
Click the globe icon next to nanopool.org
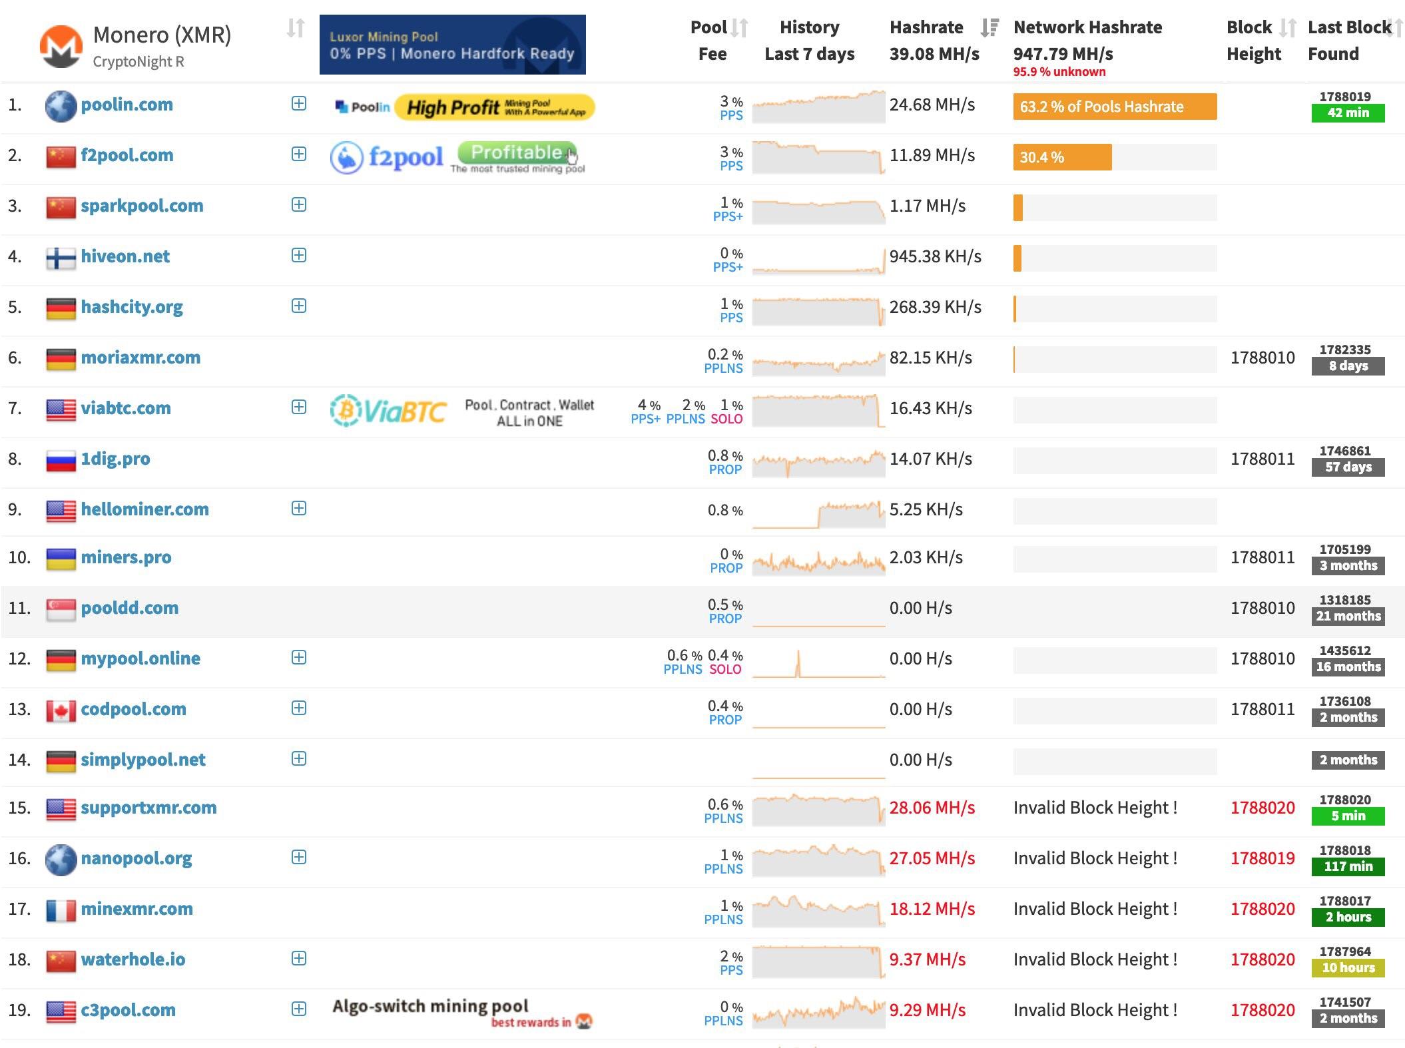pyautogui.click(x=61, y=860)
